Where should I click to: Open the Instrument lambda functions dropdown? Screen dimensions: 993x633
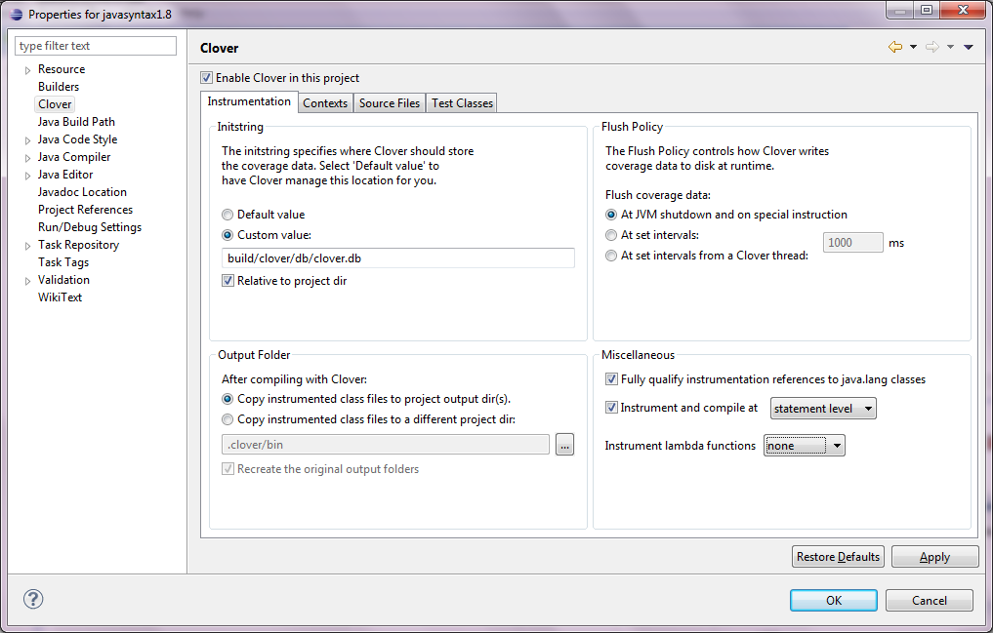coord(804,446)
